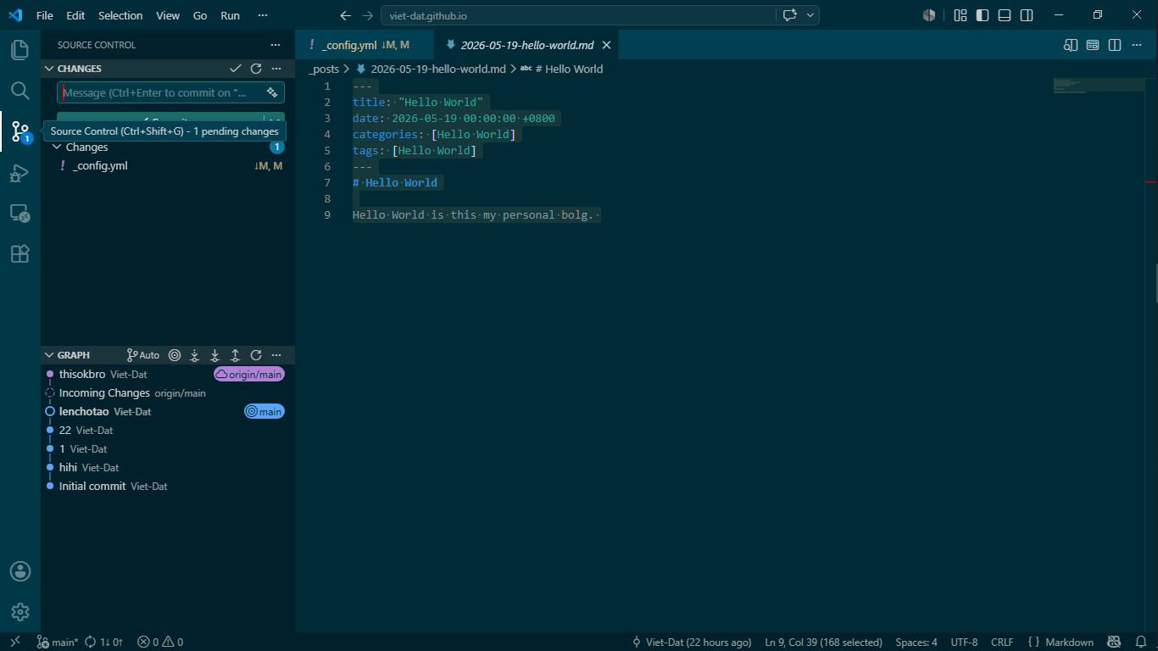Open the Selection menu

120,15
